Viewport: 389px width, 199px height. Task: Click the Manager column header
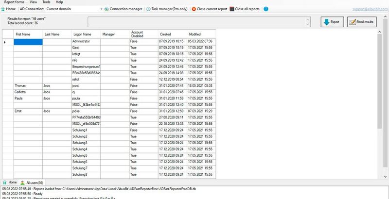[x=115, y=34]
